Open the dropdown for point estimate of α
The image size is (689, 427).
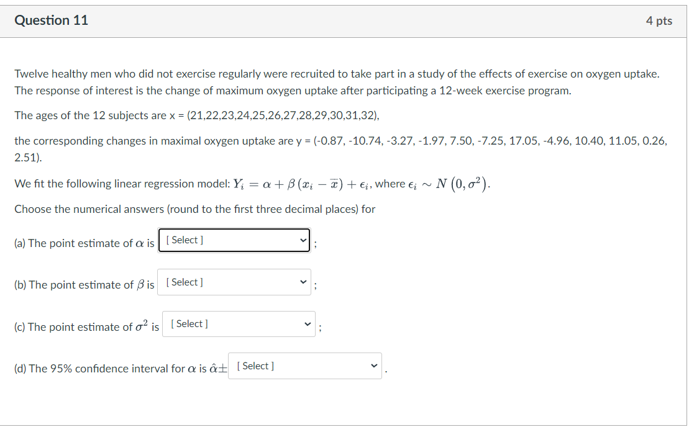tap(234, 240)
